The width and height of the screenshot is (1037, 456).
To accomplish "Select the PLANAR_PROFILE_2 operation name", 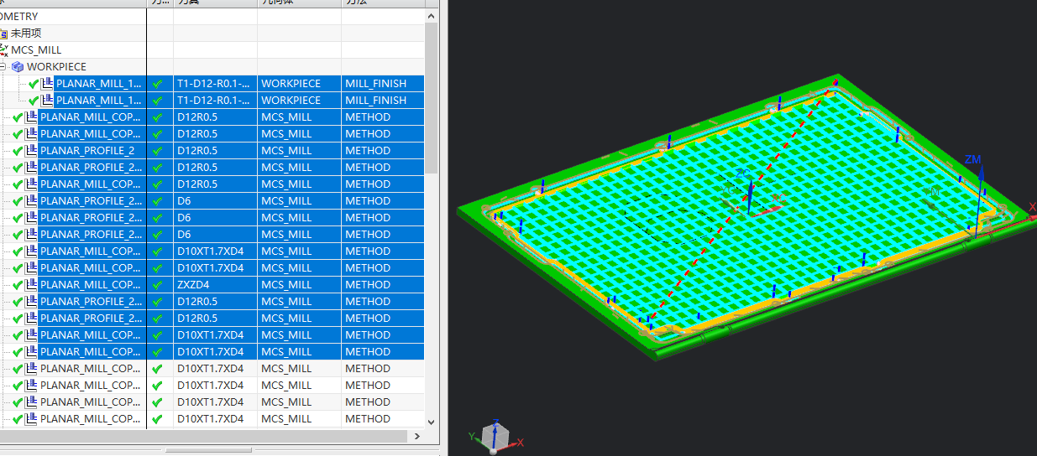I will (87, 151).
